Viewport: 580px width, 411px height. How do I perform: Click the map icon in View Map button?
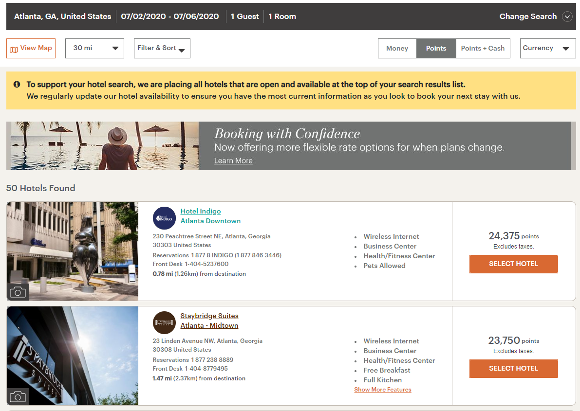pos(14,50)
